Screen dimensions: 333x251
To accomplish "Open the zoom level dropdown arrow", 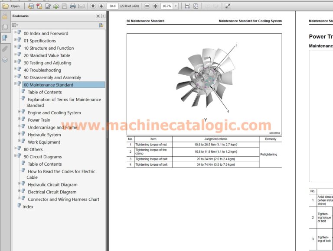I will click(x=176, y=6).
